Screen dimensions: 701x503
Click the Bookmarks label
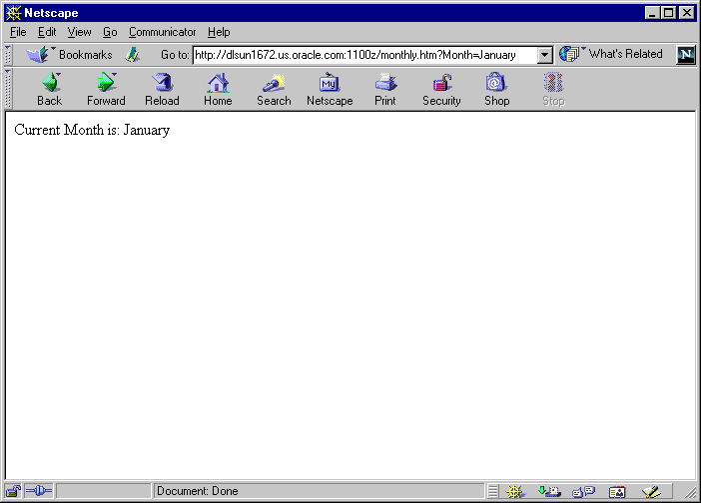pos(86,55)
